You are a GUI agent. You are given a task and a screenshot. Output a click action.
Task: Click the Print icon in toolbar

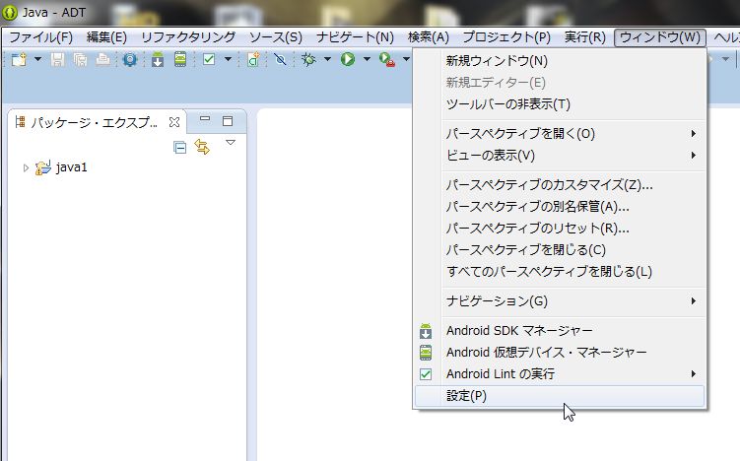tap(102, 59)
